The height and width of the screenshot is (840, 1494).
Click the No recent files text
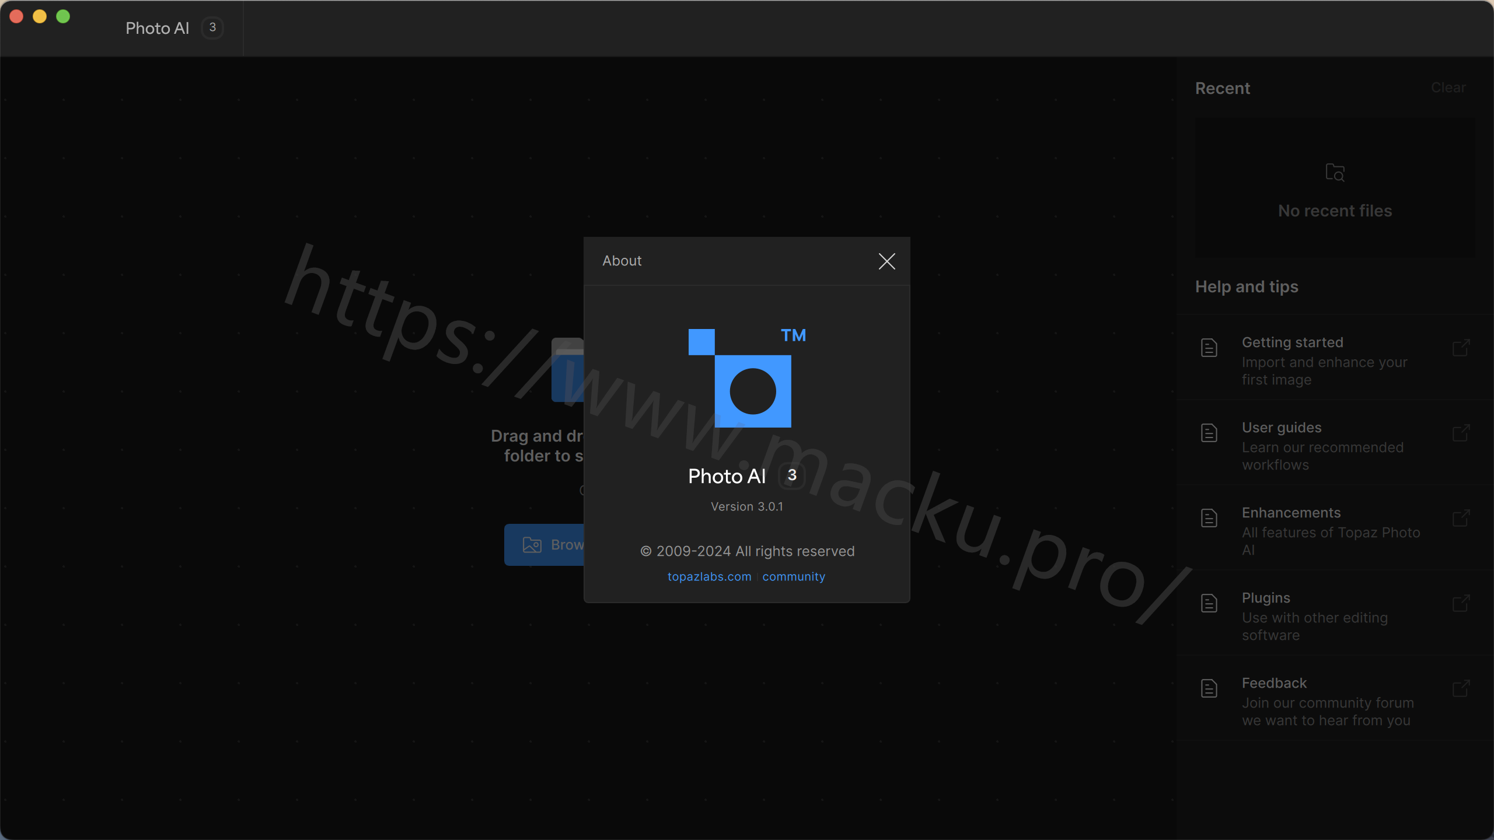click(x=1335, y=211)
